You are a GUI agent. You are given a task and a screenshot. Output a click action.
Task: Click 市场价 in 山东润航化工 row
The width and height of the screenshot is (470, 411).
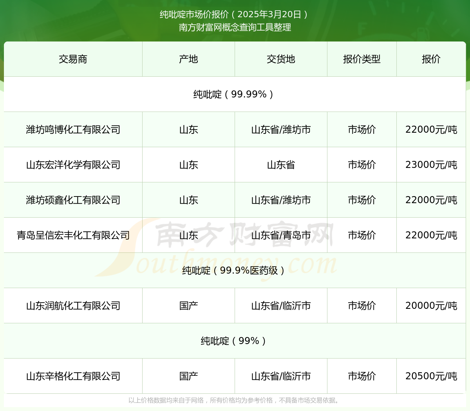coord(362,306)
